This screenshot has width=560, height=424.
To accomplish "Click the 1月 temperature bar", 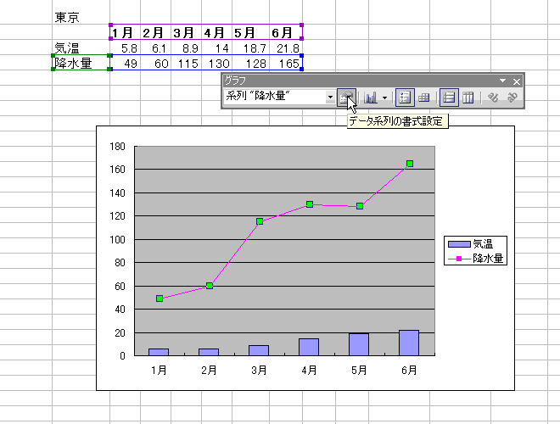I will [x=159, y=352].
